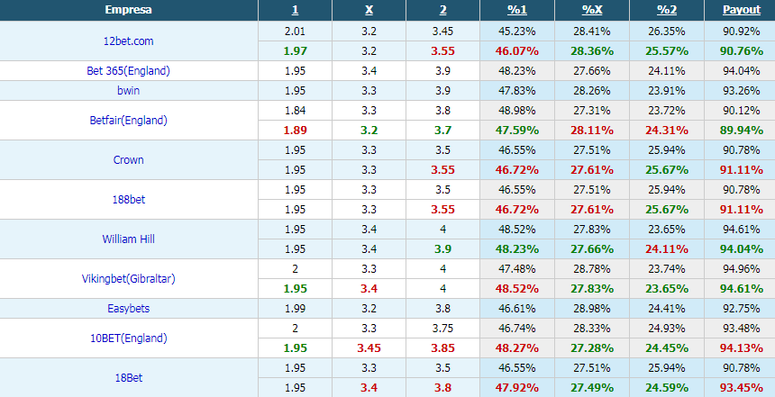Sort by the '1' odds column header
The height and width of the screenshot is (397, 775).
(295, 10)
